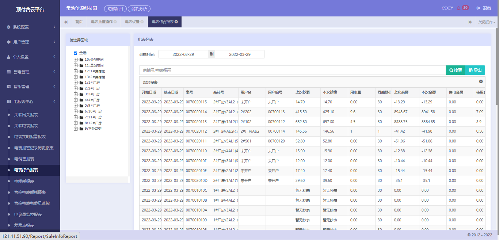Screen dimensions: 499x240
Task: Open the 关闭操作 dropdown
Action: [x=487, y=22]
